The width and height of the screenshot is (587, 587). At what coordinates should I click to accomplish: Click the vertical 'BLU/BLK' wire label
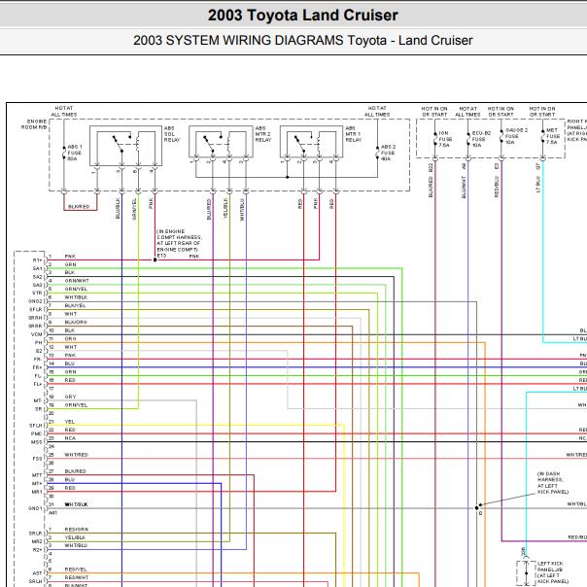coord(118,209)
